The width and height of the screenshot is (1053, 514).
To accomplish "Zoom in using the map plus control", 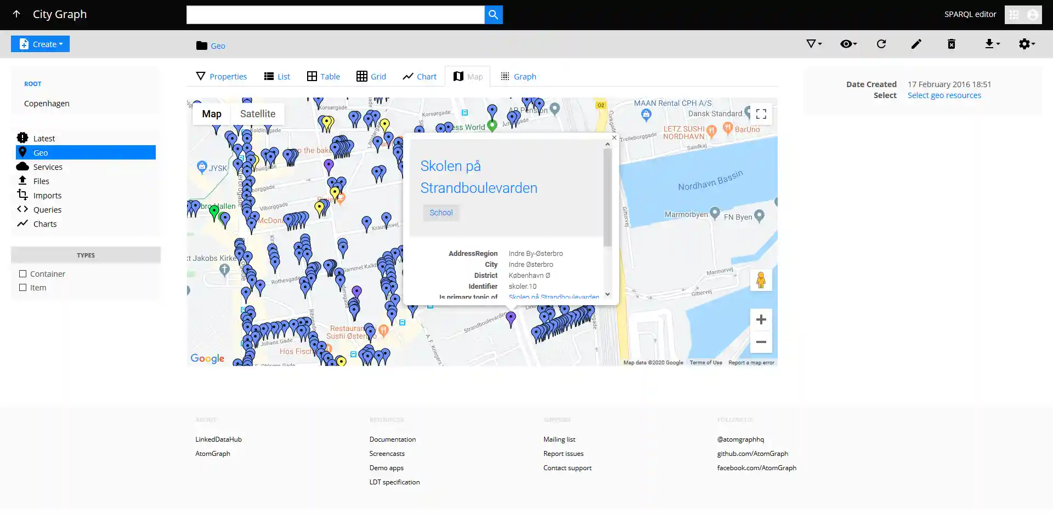I will click(761, 319).
